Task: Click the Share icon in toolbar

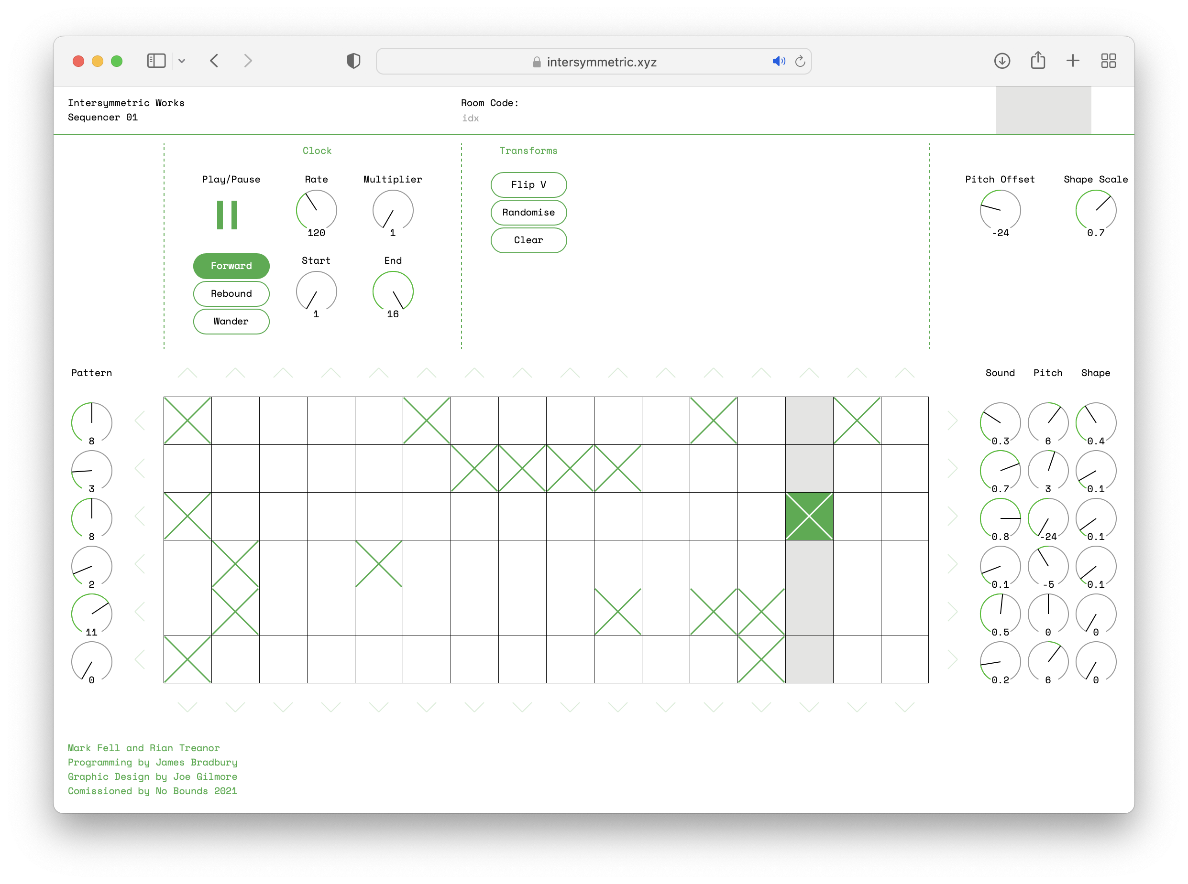Action: pos(1037,61)
